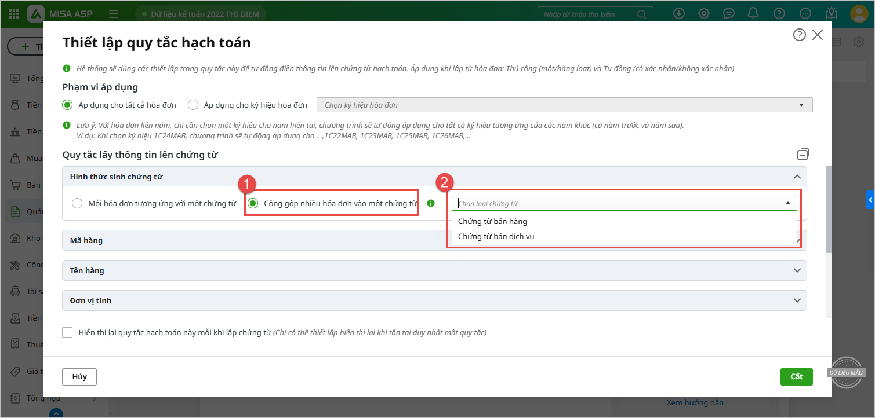Screen dimensions: 875x418
Task: Click the green info icon beside voucher option
Action: coord(430,203)
